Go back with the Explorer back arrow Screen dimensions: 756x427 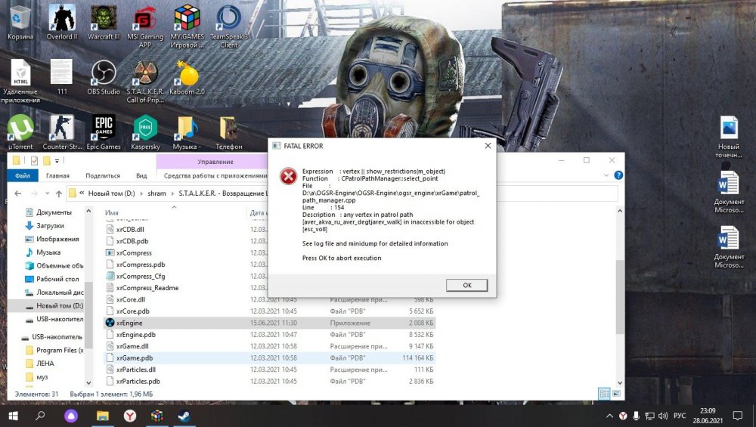coord(18,193)
